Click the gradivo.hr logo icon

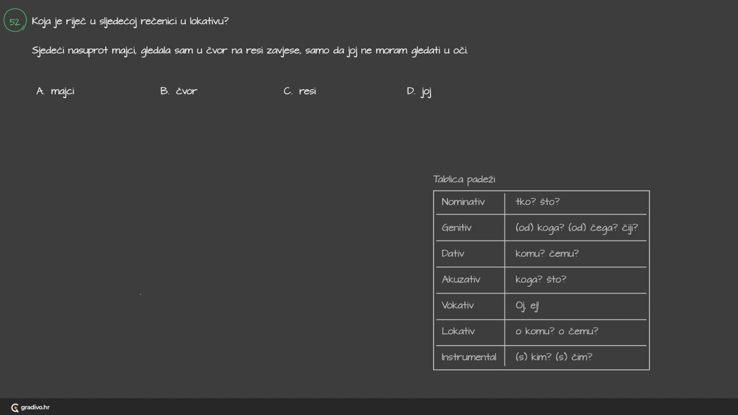pyautogui.click(x=15, y=408)
